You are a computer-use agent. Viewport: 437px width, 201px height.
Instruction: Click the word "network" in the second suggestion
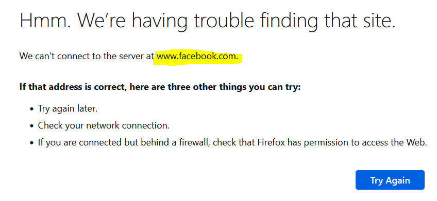103,125
